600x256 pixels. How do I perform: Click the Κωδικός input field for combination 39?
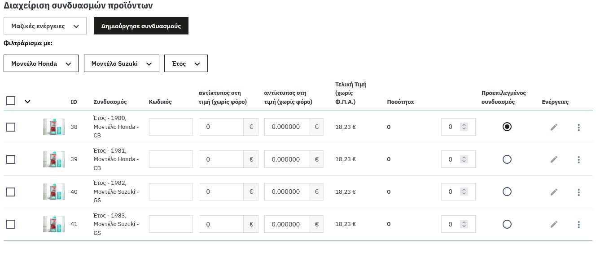171,159
